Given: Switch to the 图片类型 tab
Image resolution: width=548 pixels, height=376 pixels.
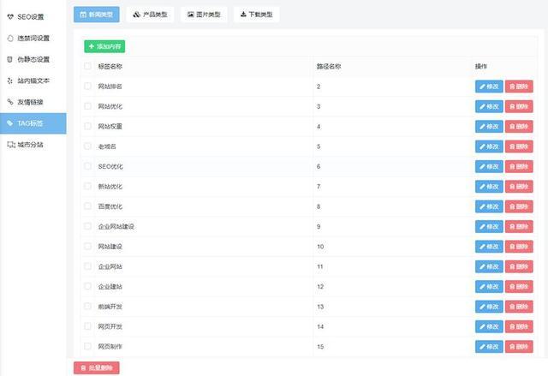Looking at the screenshot, I should (x=204, y=15).
